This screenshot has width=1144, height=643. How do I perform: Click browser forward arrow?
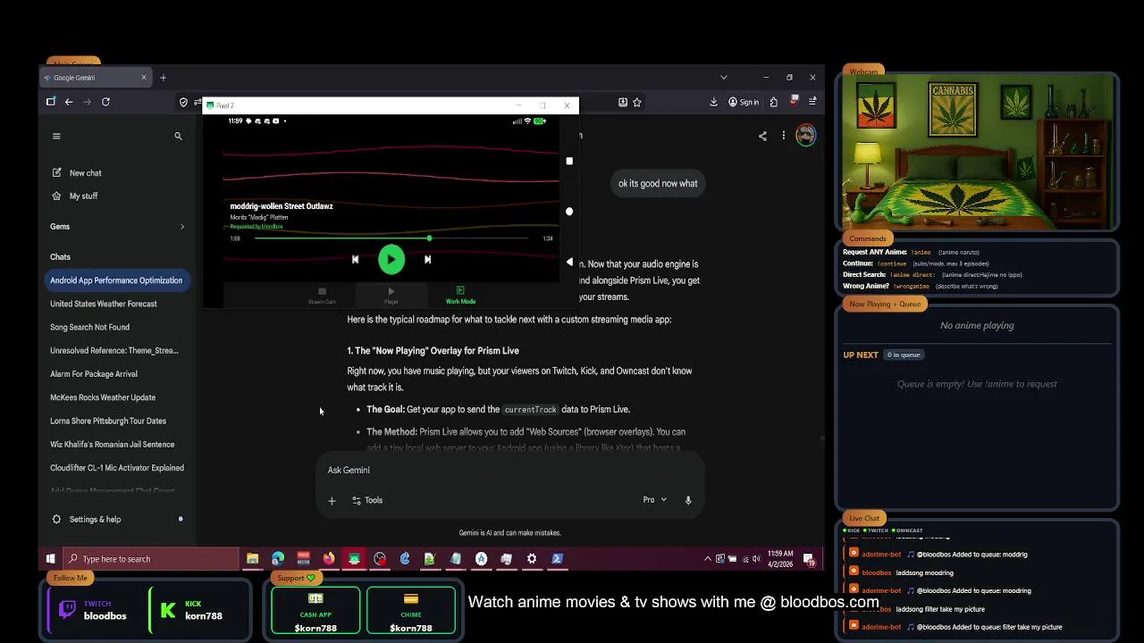pos(87,102)
